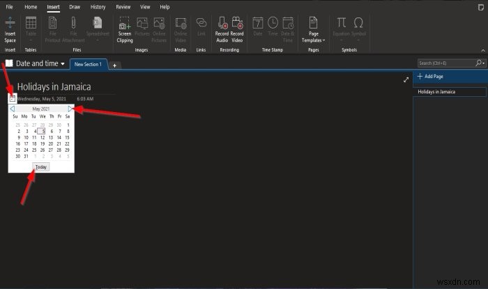Select May 22 in the calendar
Viewport: 488px width, 289px height.
(67, 144)
